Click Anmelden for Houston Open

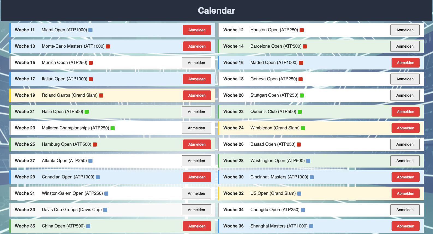pyautogui.click(x=405, y=30)
